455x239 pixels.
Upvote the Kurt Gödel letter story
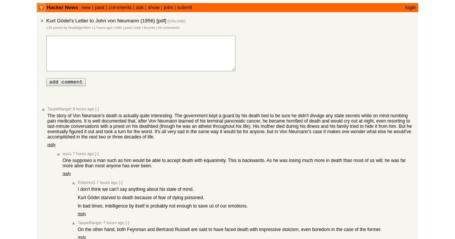[x=42, y=21]
